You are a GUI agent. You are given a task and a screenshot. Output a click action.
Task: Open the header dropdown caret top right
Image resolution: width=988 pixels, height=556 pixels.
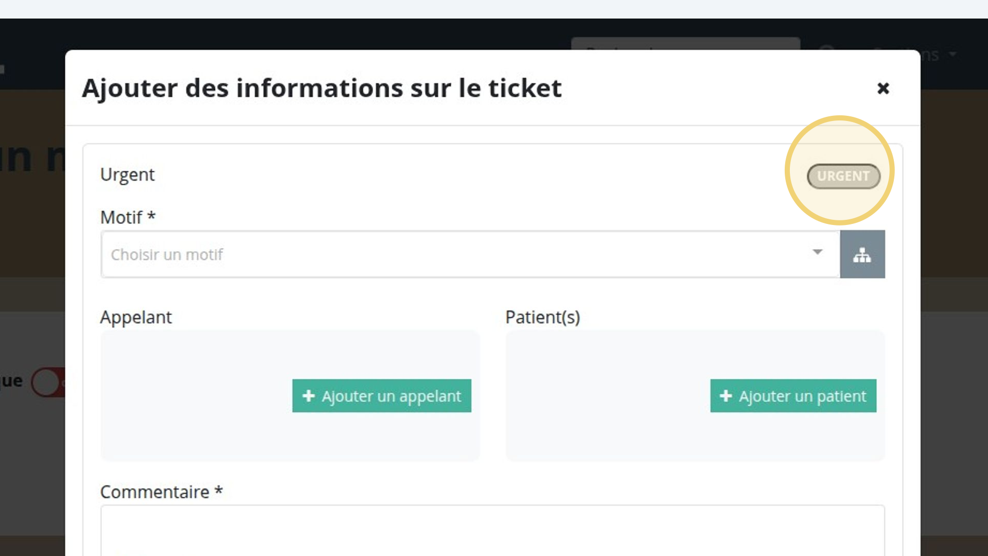tap(953, 54)
